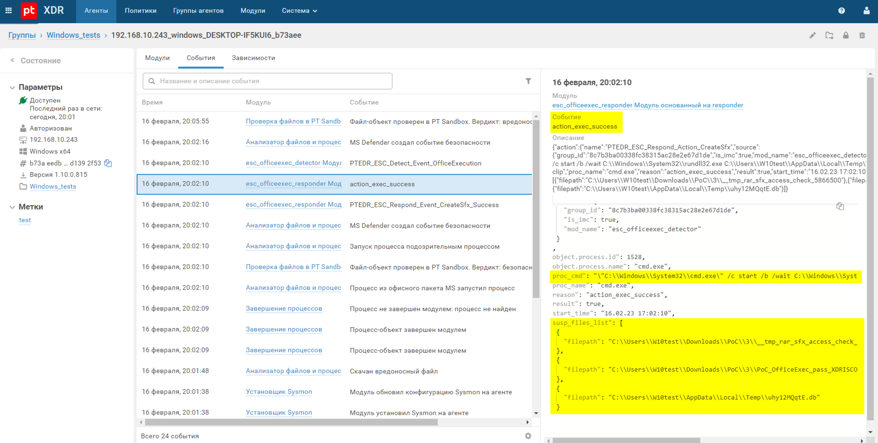Click the search magnifier icon

click(152, 81)
